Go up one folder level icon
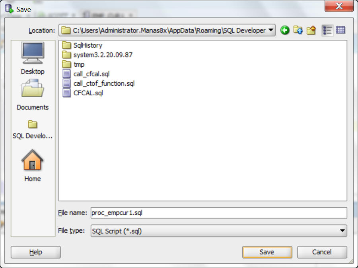The image size is (358, 268). click(x=298, y=30)
